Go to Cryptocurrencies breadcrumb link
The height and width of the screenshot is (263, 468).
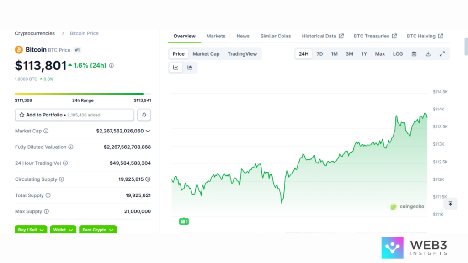pos(35,33)
